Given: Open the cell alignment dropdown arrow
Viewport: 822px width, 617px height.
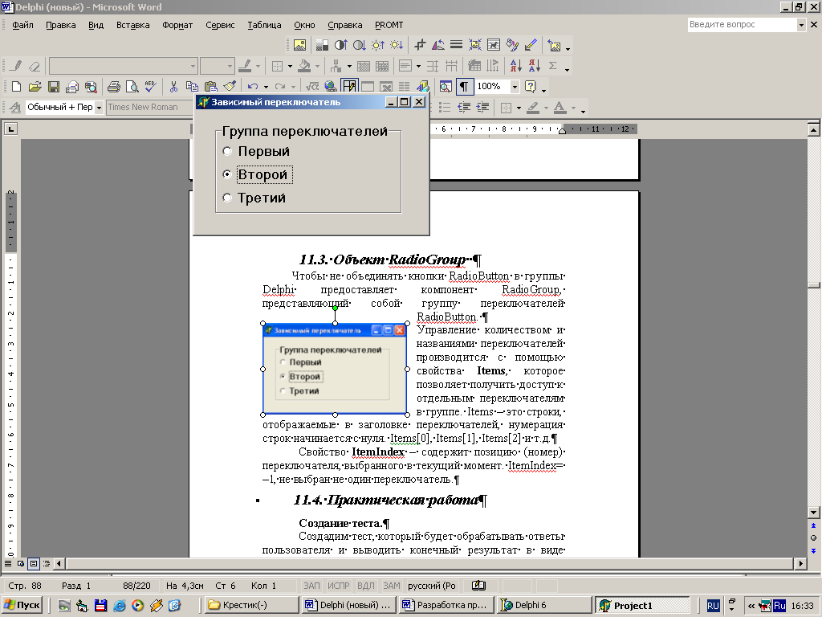Looking at the screenshot, I should click(x=418, y=66).
